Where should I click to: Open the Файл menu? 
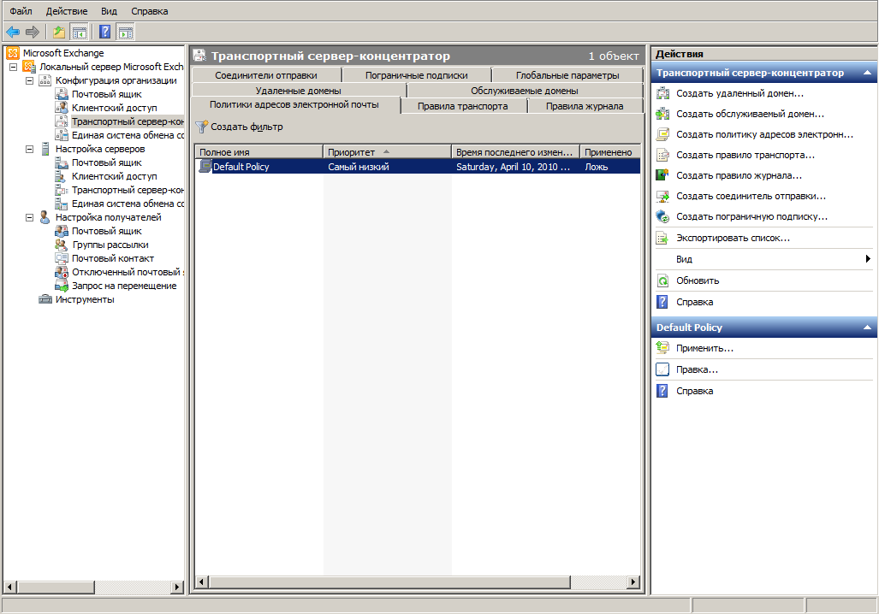coord(21,11)
